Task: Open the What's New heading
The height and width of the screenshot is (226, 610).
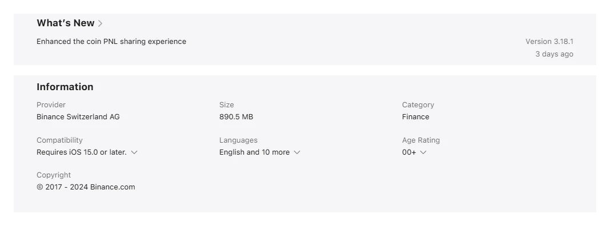Action: [x=65, y=23]
